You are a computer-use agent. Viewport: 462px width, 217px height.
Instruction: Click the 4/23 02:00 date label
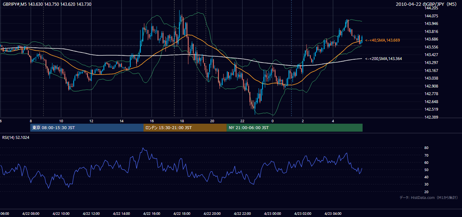tap(303, 214)
